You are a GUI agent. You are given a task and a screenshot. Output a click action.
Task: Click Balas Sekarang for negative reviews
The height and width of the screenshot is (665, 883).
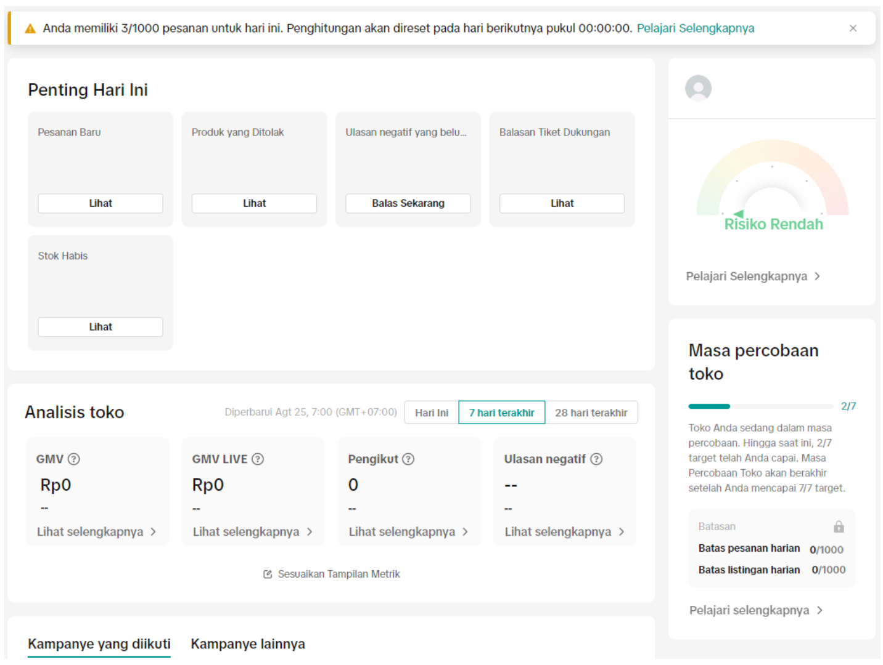click(x=408, y=203)
